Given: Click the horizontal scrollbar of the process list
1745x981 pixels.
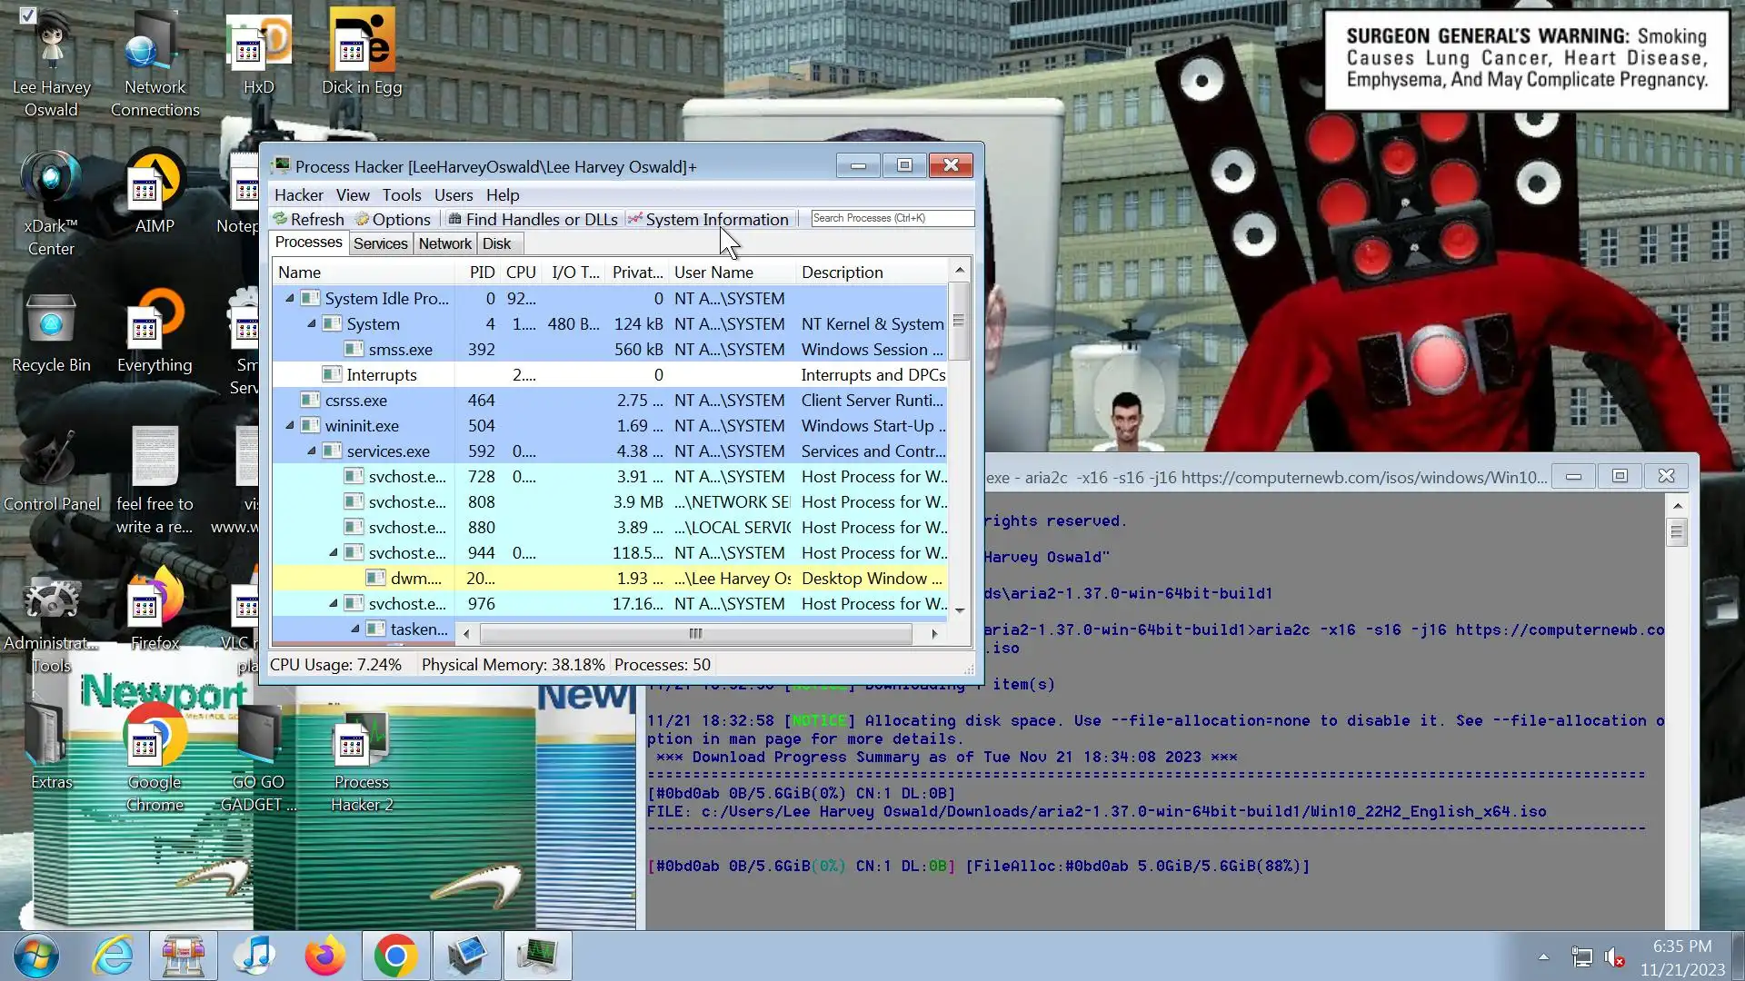Looking at the screenshot, I should (695, 634).
